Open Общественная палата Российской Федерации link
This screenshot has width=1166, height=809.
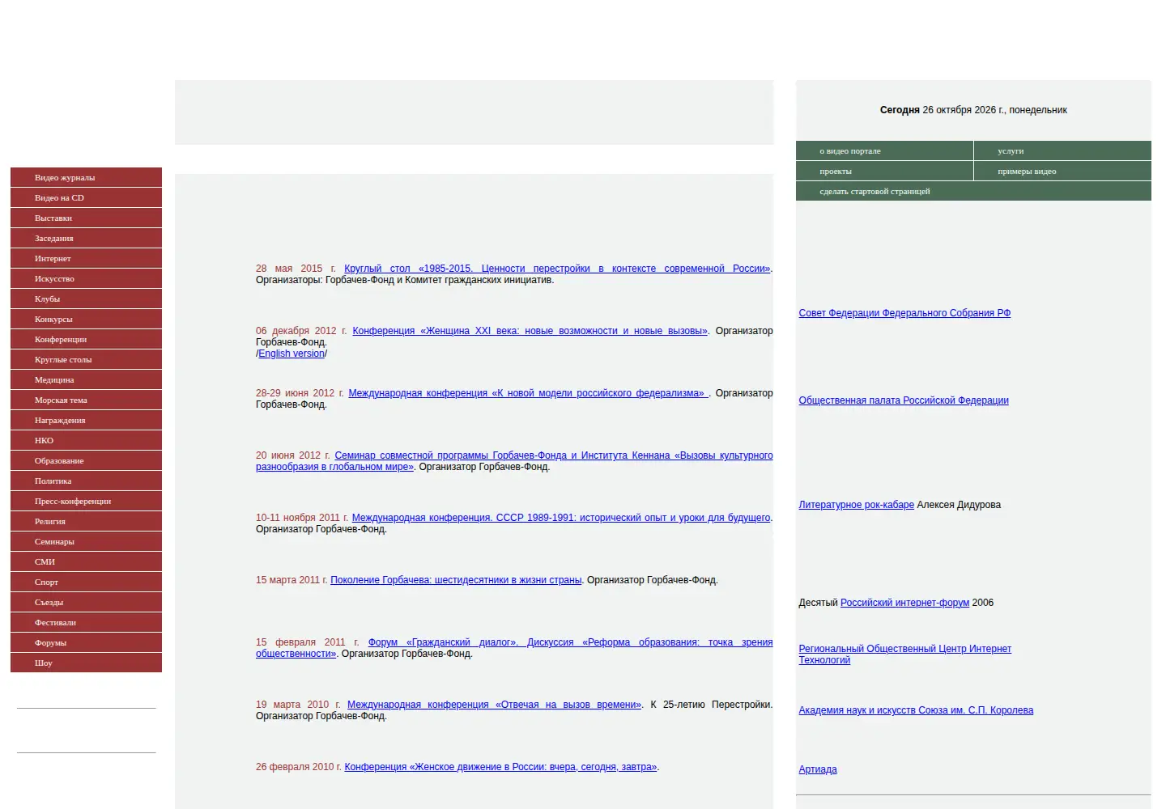[x=904, y=400]
